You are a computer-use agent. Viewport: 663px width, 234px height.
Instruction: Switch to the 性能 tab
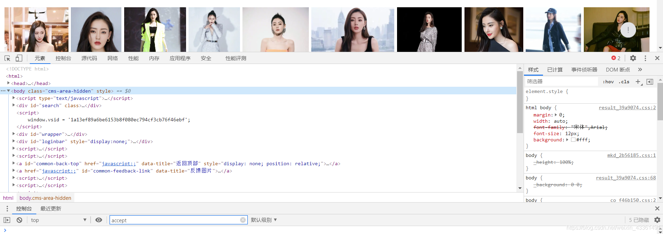133,58
